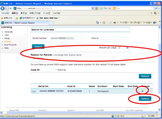Click the research tool icon near menu bar
162x119 pixels.
point(155,13)
